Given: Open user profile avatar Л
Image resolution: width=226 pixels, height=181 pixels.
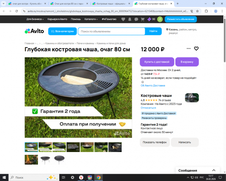Looking at the screenshot, I should 160,19.
